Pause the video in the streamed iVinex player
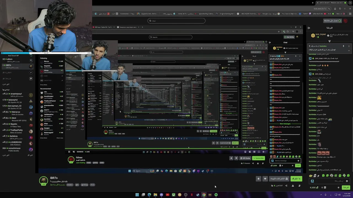Screen dimensions: 353x198 click(x=69, y=152)
